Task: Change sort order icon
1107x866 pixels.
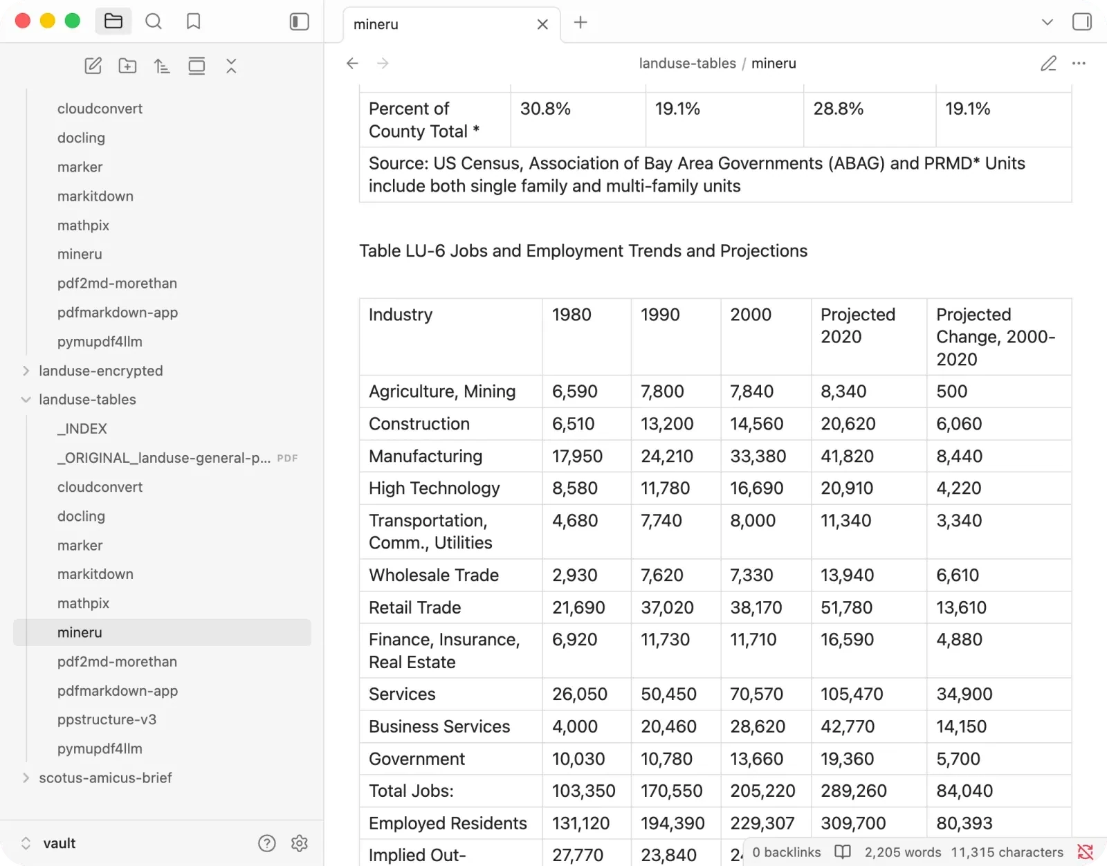Action: [x=162, y=66]
